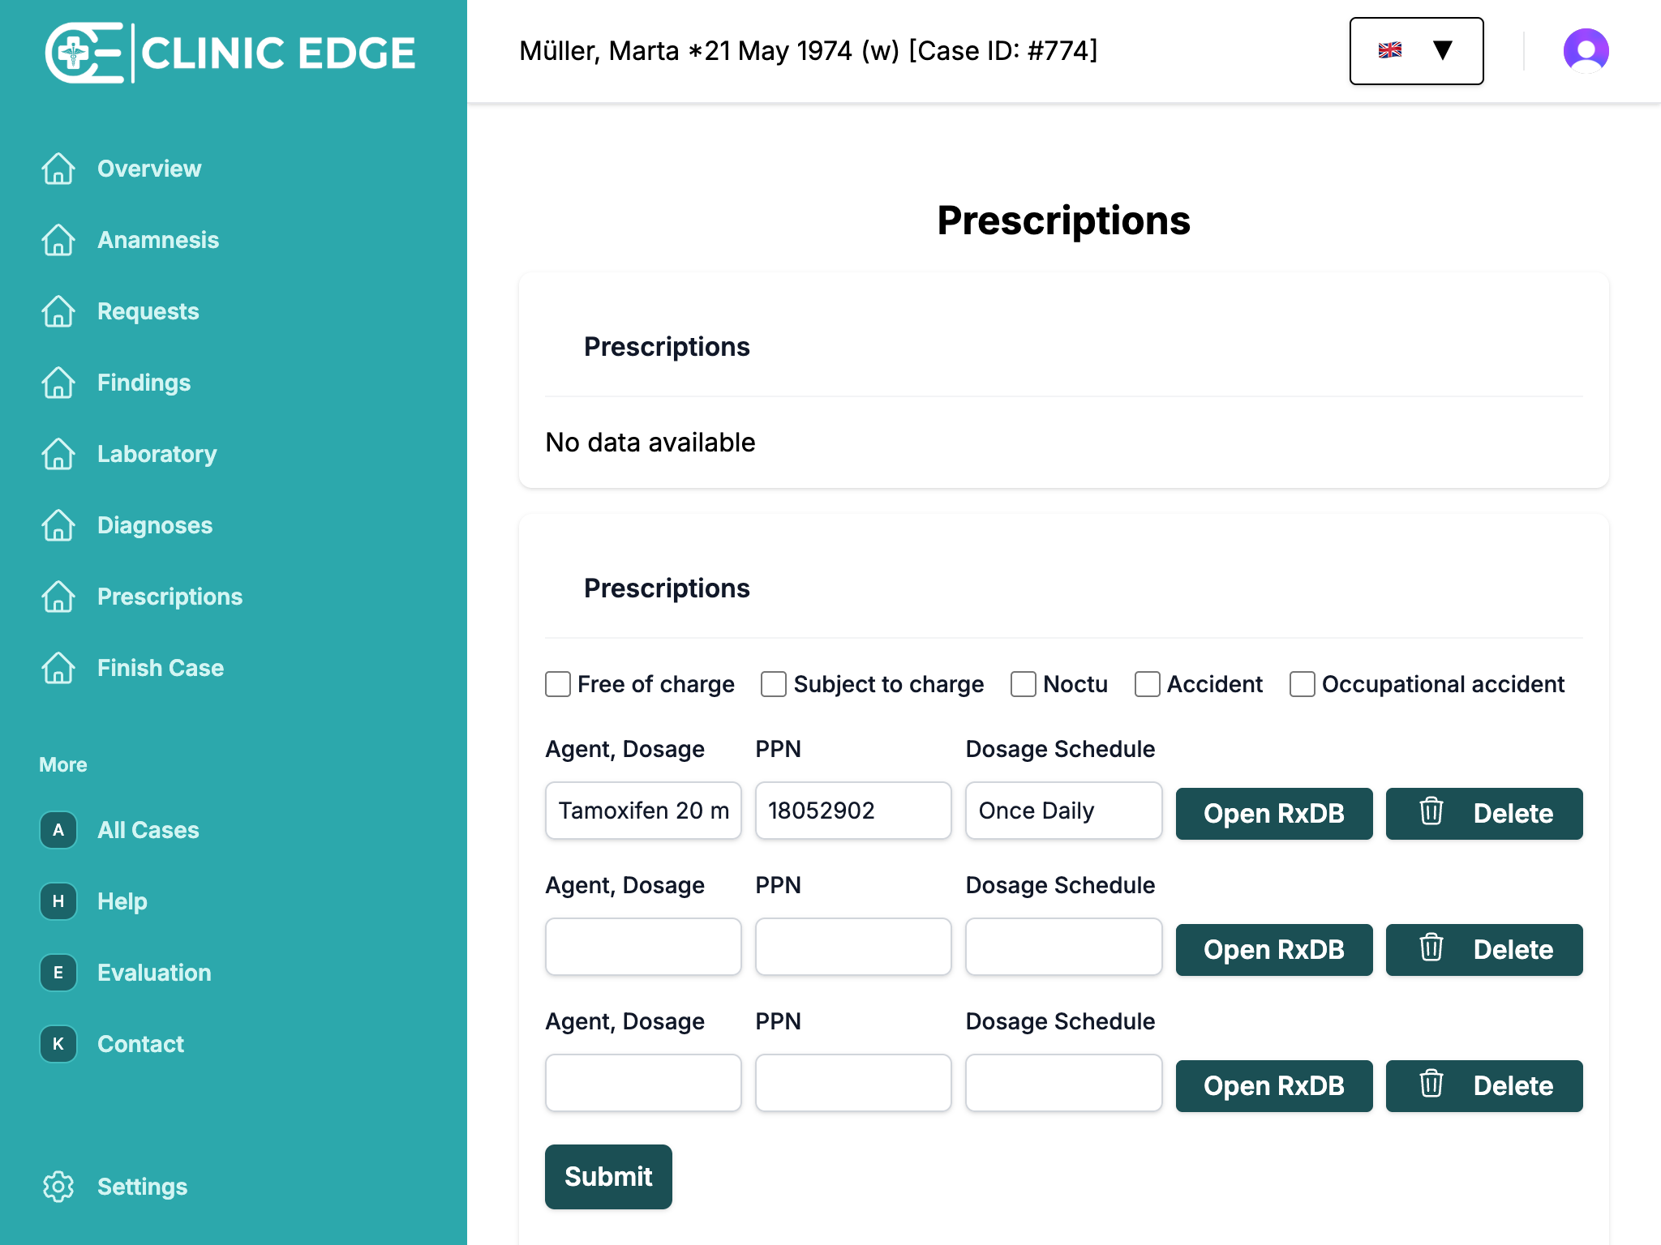Click the user profile avatar icon
Image resolution: width=1661 pixels, height=1245 pixels.
point(1587,51)
